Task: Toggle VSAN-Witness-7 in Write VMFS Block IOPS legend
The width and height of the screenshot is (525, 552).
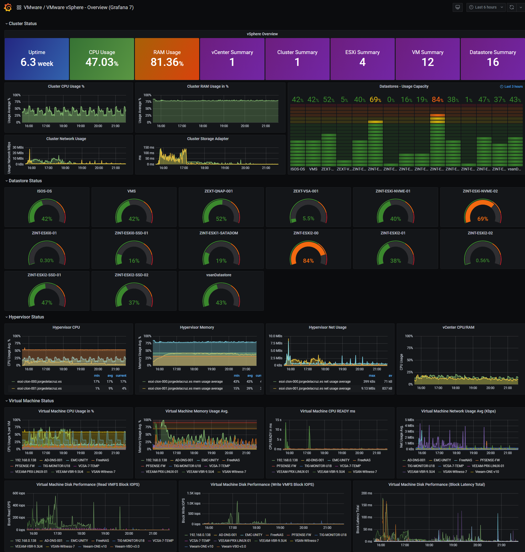Action: pos(307,540)
